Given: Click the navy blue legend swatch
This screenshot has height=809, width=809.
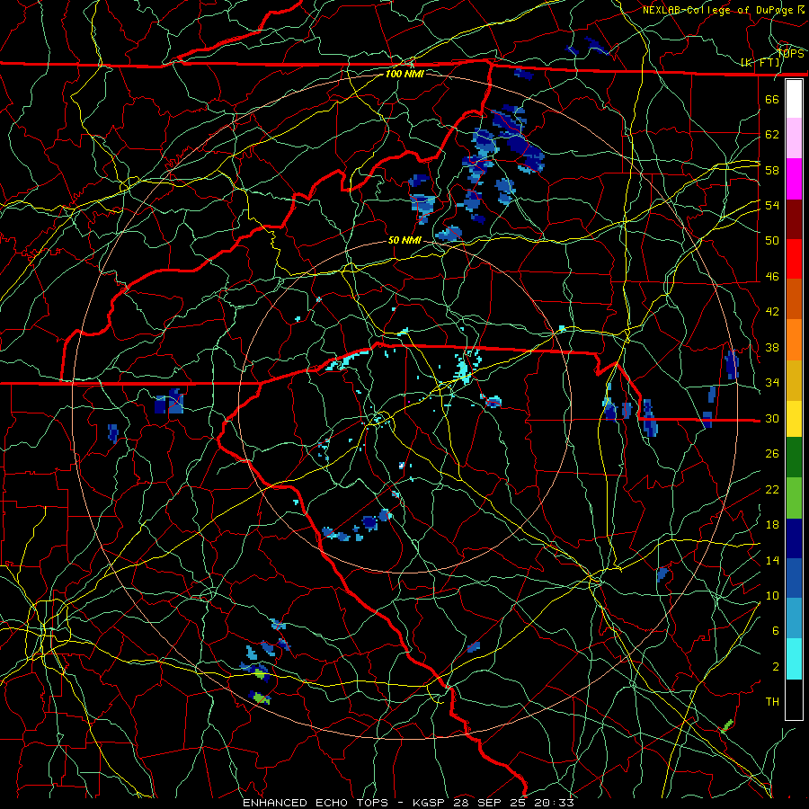Looking at the screenshot, I should [x=794, y=538].
